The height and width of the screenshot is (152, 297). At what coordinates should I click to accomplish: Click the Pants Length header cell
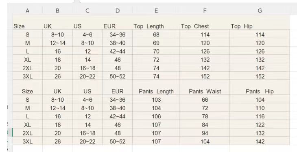(156, 91)
